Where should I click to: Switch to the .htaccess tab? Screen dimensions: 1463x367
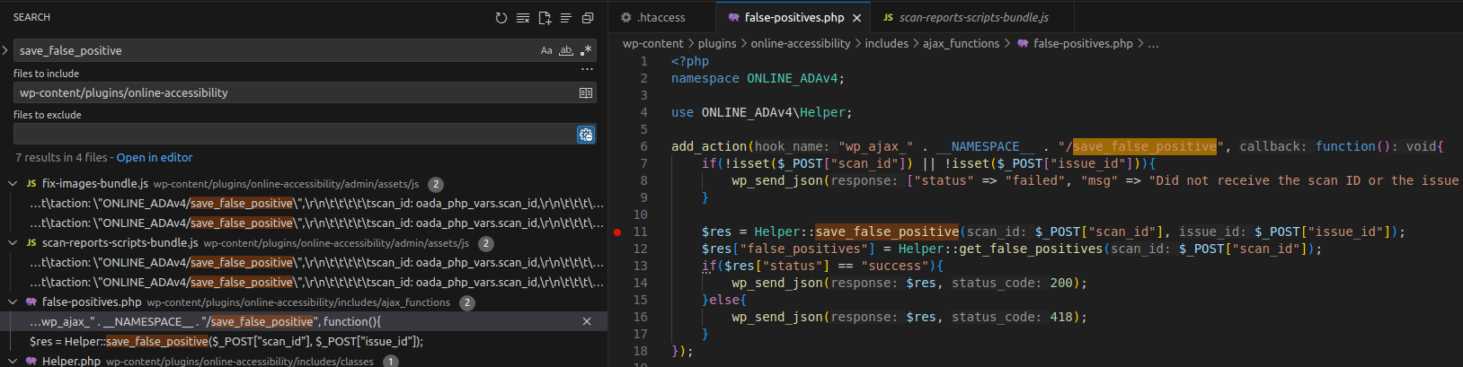[661, 18]
